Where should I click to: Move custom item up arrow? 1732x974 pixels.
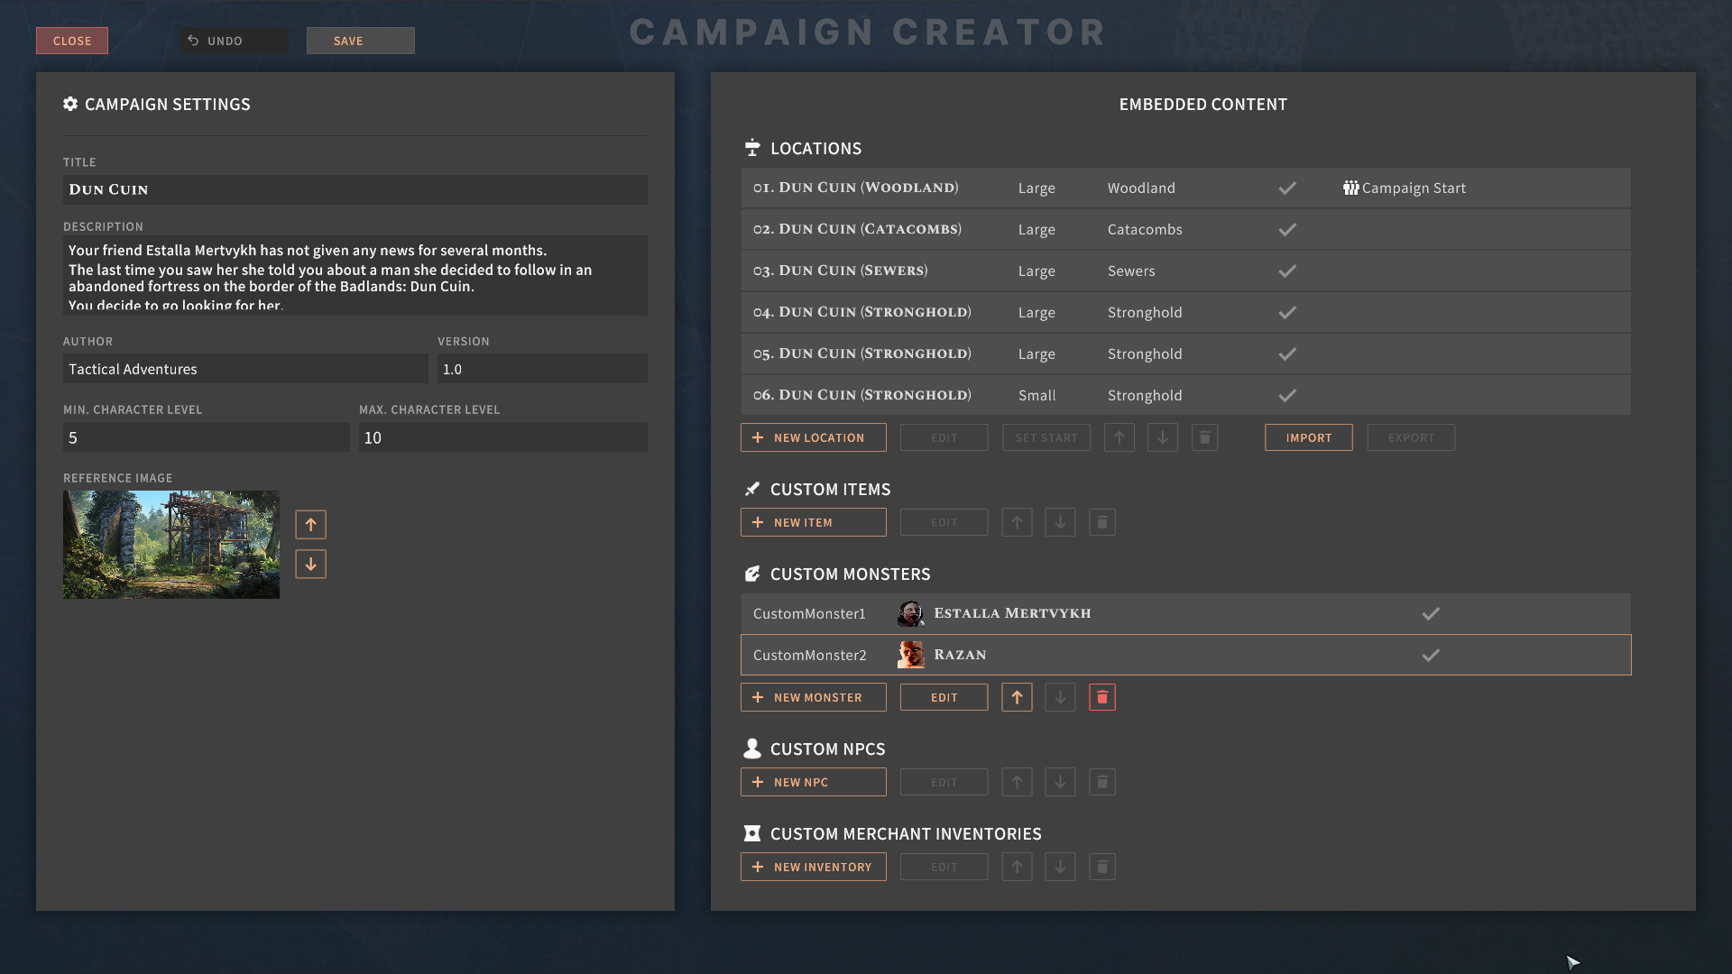(x=1017, y=522)
